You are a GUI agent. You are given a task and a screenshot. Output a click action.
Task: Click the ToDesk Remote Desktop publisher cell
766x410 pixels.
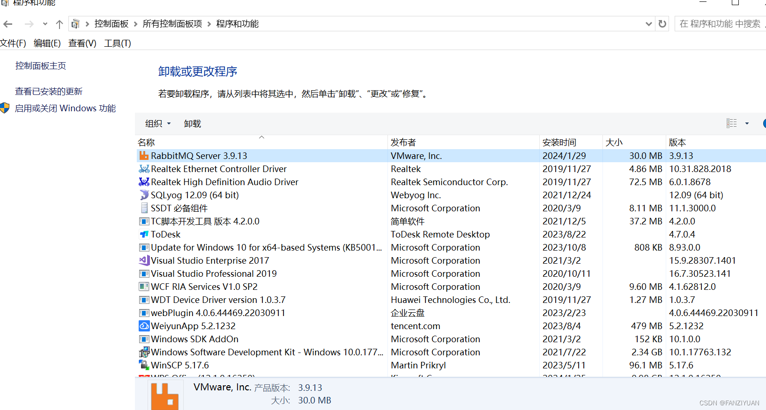pos(440,234)
